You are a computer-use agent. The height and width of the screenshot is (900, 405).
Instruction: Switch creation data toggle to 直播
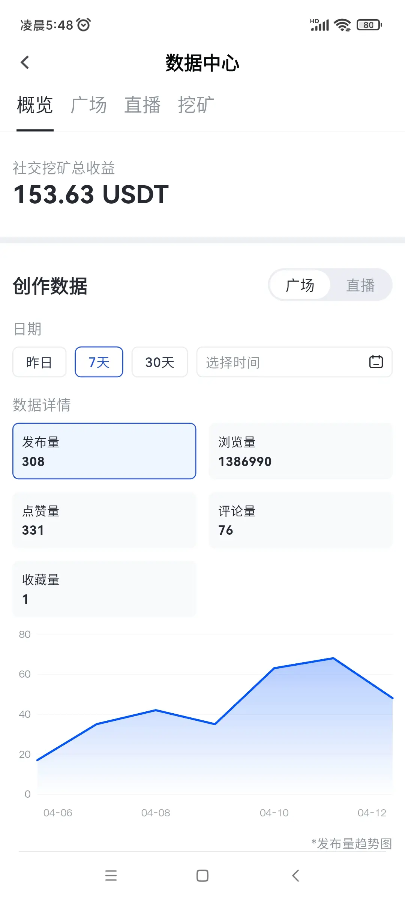360,285
